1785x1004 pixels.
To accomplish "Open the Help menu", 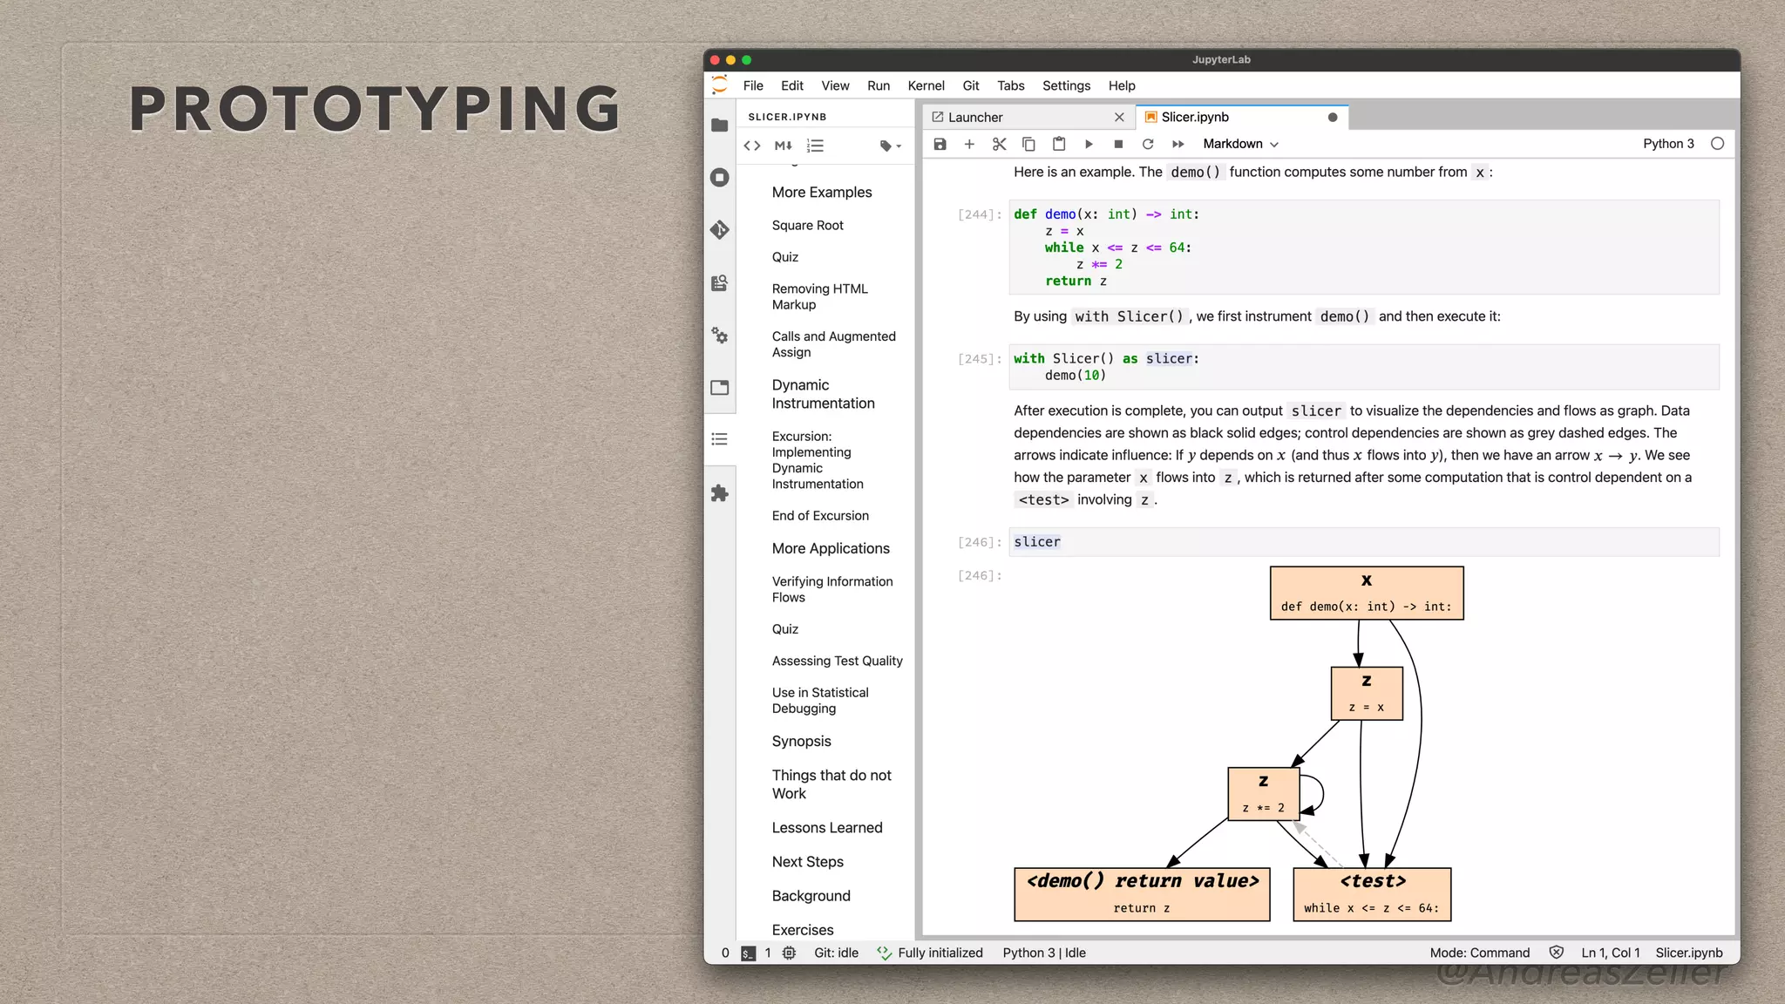I will [1122, 85].
